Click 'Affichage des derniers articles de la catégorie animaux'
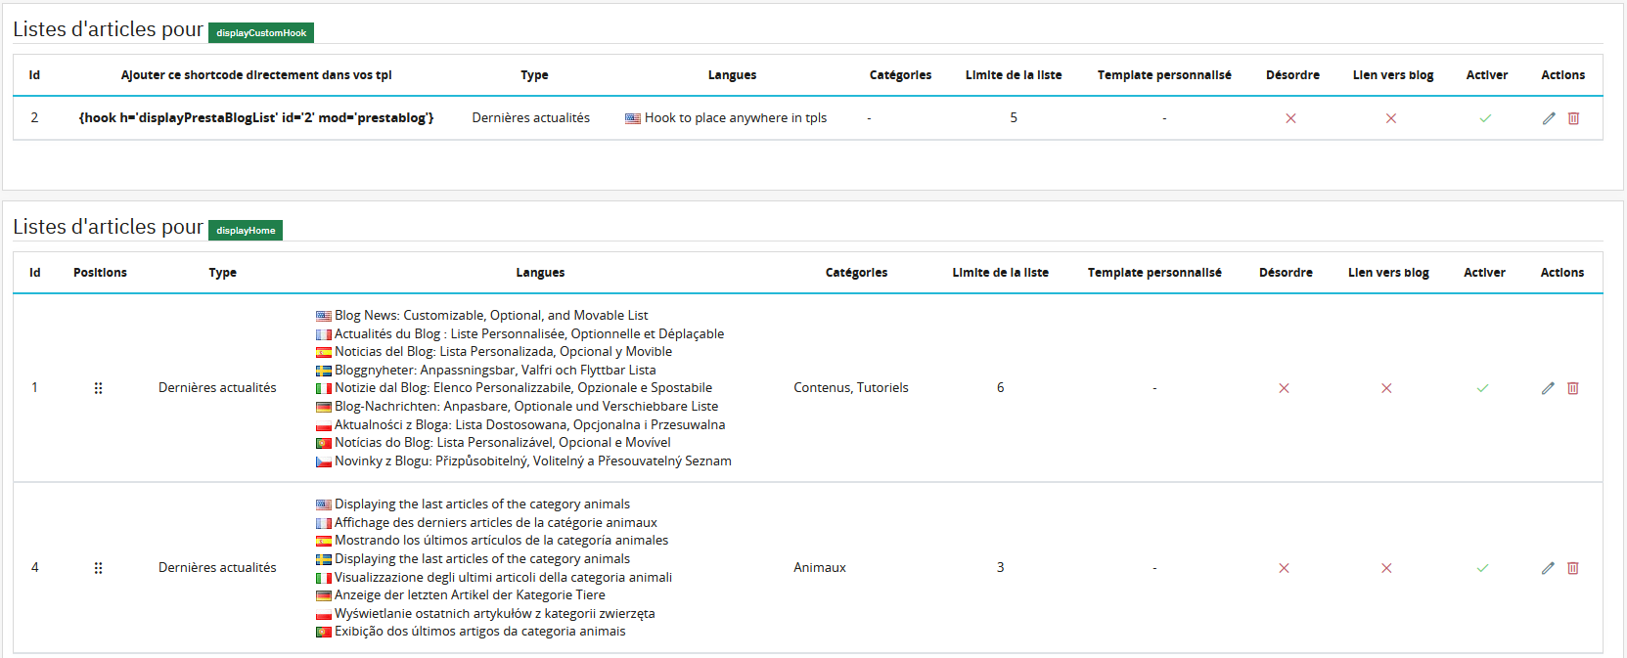The height and width of the screenshot is (658, 1627). [x=496, y=522]
